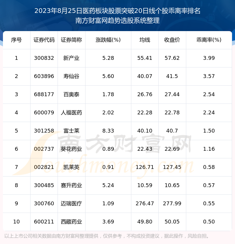Select the name 葵花药业
The image size is (235, 244).
pos(71,149)
